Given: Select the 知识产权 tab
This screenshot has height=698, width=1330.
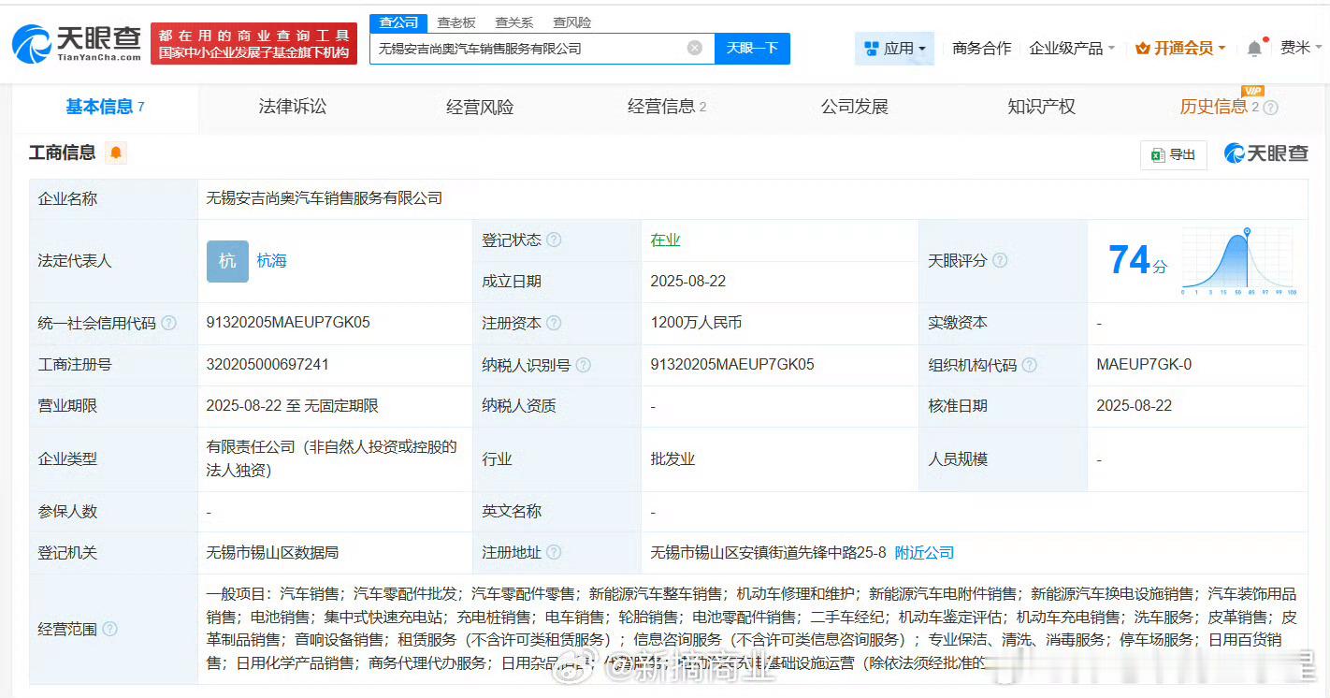Looking at the screenshot, I should (1041, 107).
